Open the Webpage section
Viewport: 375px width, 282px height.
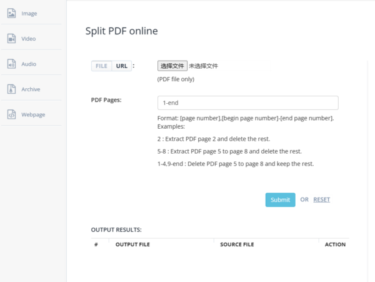[33, 114]
